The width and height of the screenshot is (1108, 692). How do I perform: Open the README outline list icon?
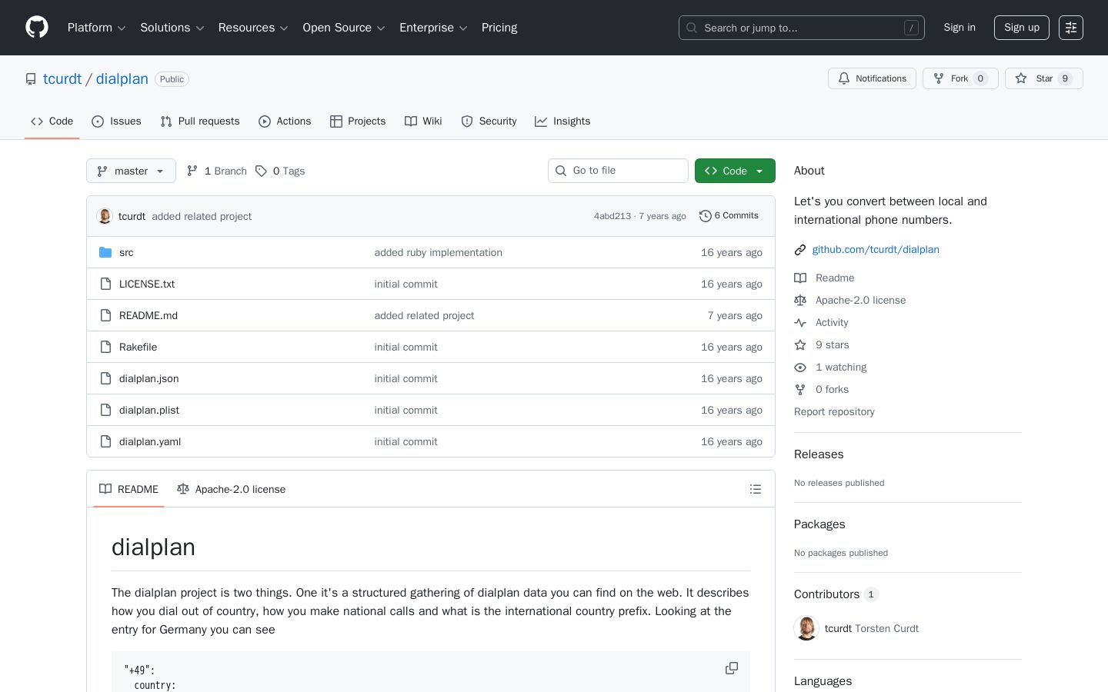(756, 489)
